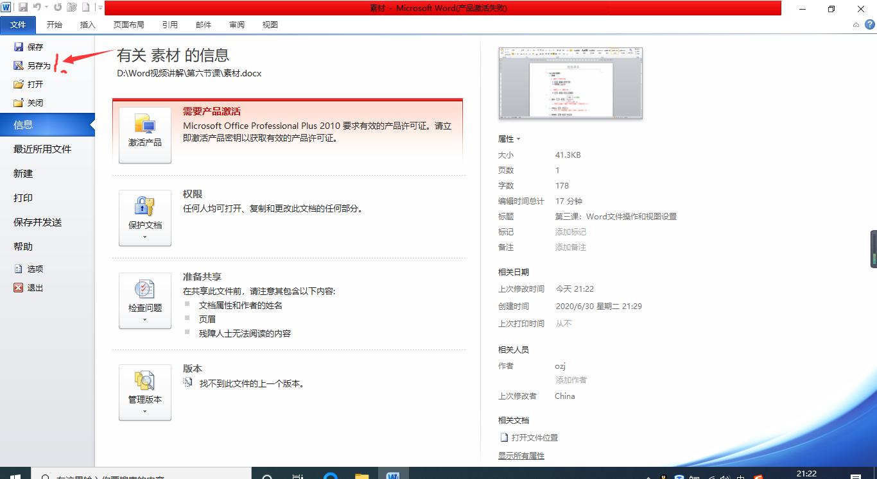Open the 属性 dropdown in the right panel
The image size is (877, 479).
pyautogui.click(x=509, y=139)
